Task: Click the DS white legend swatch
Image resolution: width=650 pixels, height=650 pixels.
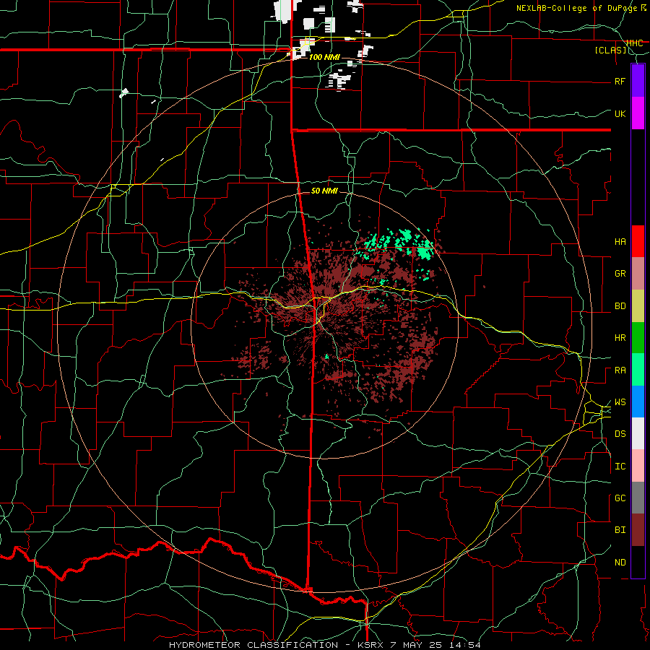Action: [x=638, y=433]
